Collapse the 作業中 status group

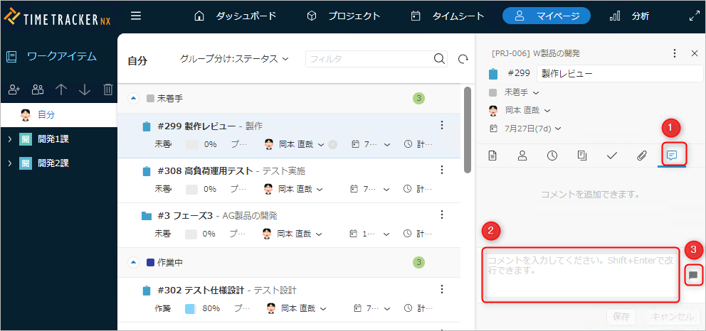[133, 262]
